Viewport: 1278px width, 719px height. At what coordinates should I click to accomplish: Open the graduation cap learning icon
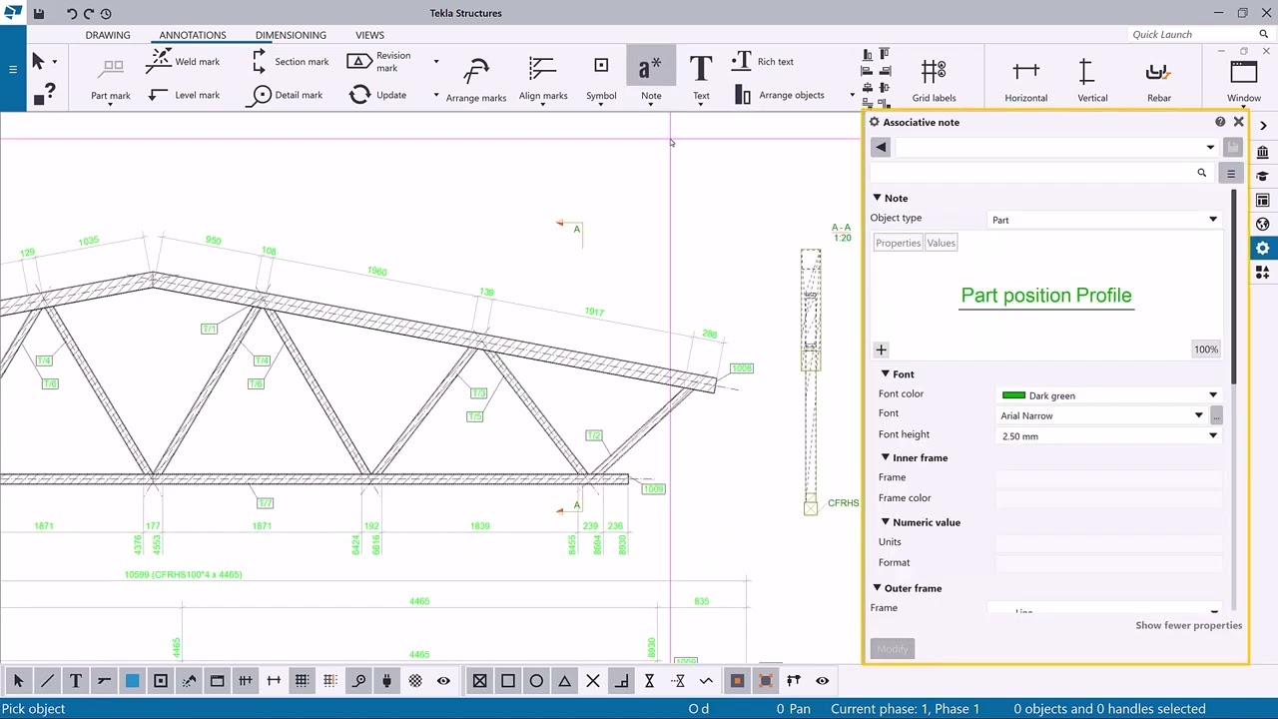coord(1263,176)
